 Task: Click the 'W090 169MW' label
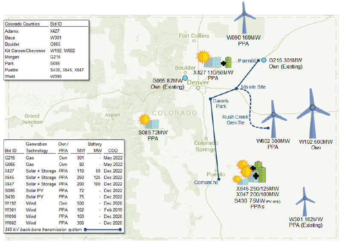tap(244, 37)
